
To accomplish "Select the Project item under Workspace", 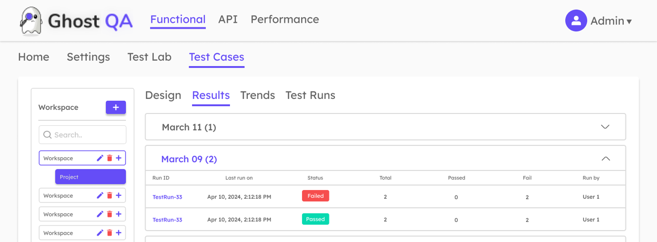I will point(90,177).
